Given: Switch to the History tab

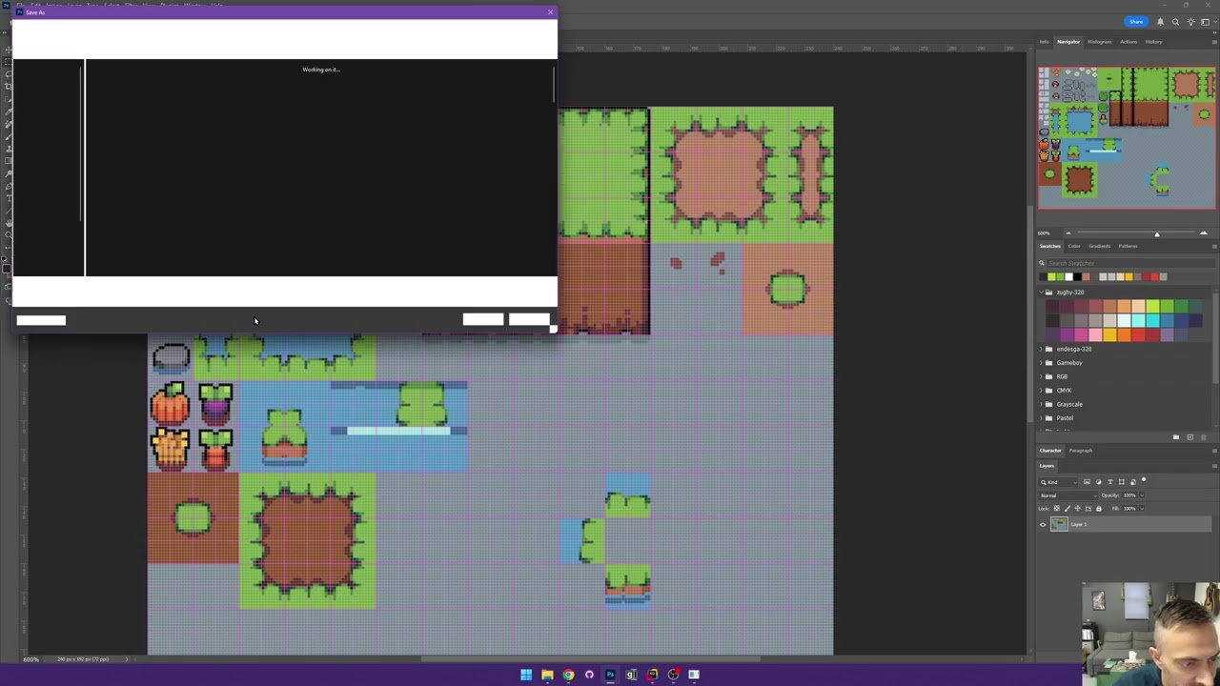Looking at the screenshot, I should point(1154,42).
